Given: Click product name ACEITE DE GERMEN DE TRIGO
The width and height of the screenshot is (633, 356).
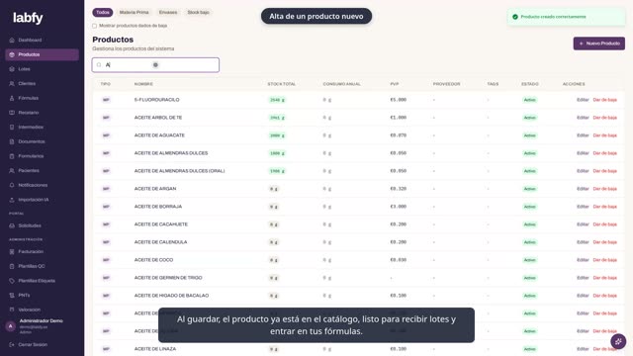Looking at the screenshot, I should [168, 278].
